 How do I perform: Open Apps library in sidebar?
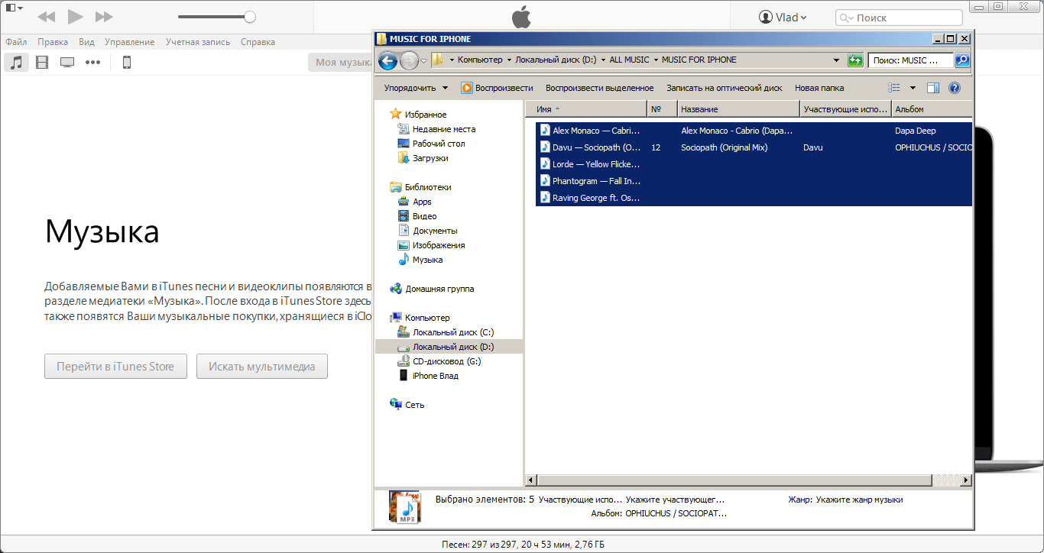[415, 202]
